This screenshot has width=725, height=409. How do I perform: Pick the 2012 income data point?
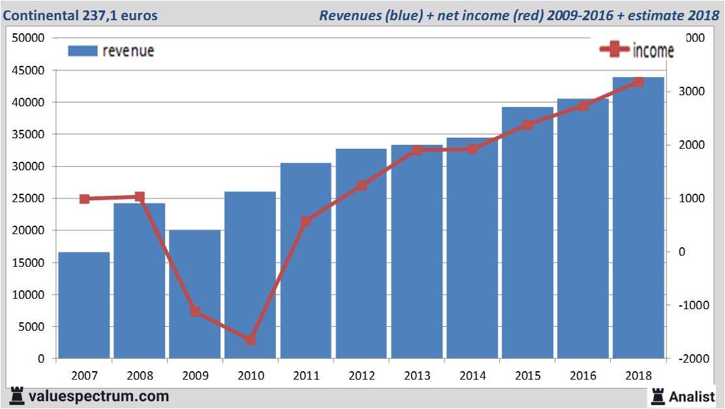[x=362, y=186]
